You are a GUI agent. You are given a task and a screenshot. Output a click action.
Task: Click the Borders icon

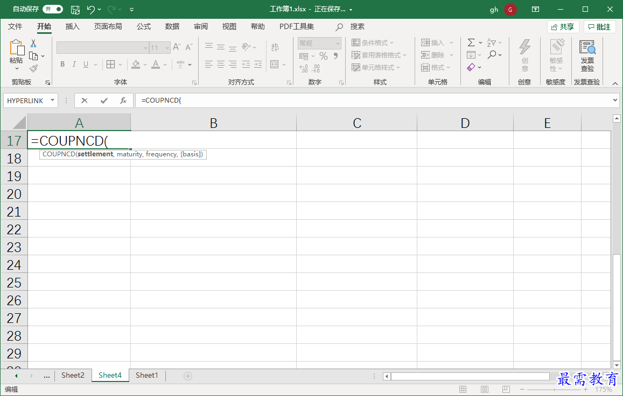click(x=111, y=64)
